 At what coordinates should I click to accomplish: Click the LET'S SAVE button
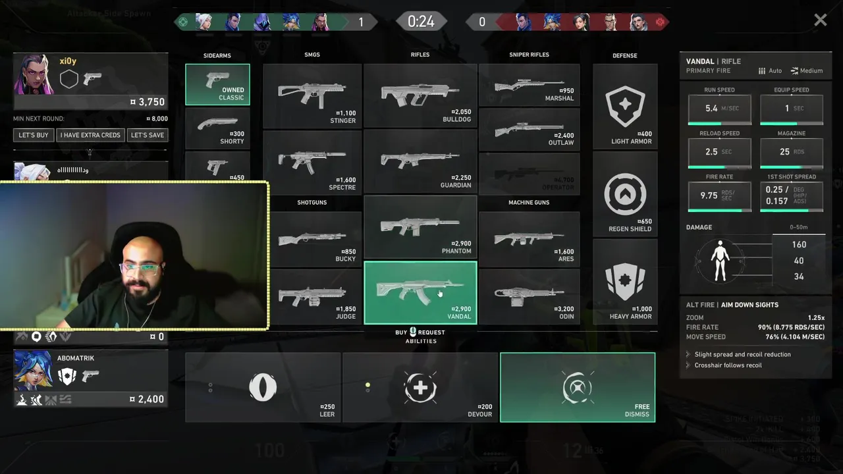point(148,135)
